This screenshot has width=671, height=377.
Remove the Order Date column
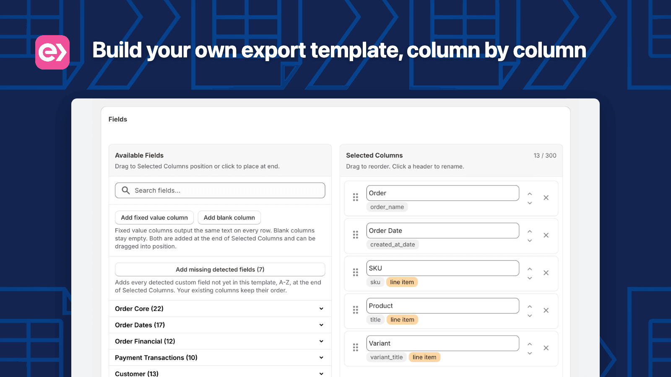pyautogui.click(x=546, y=235)
